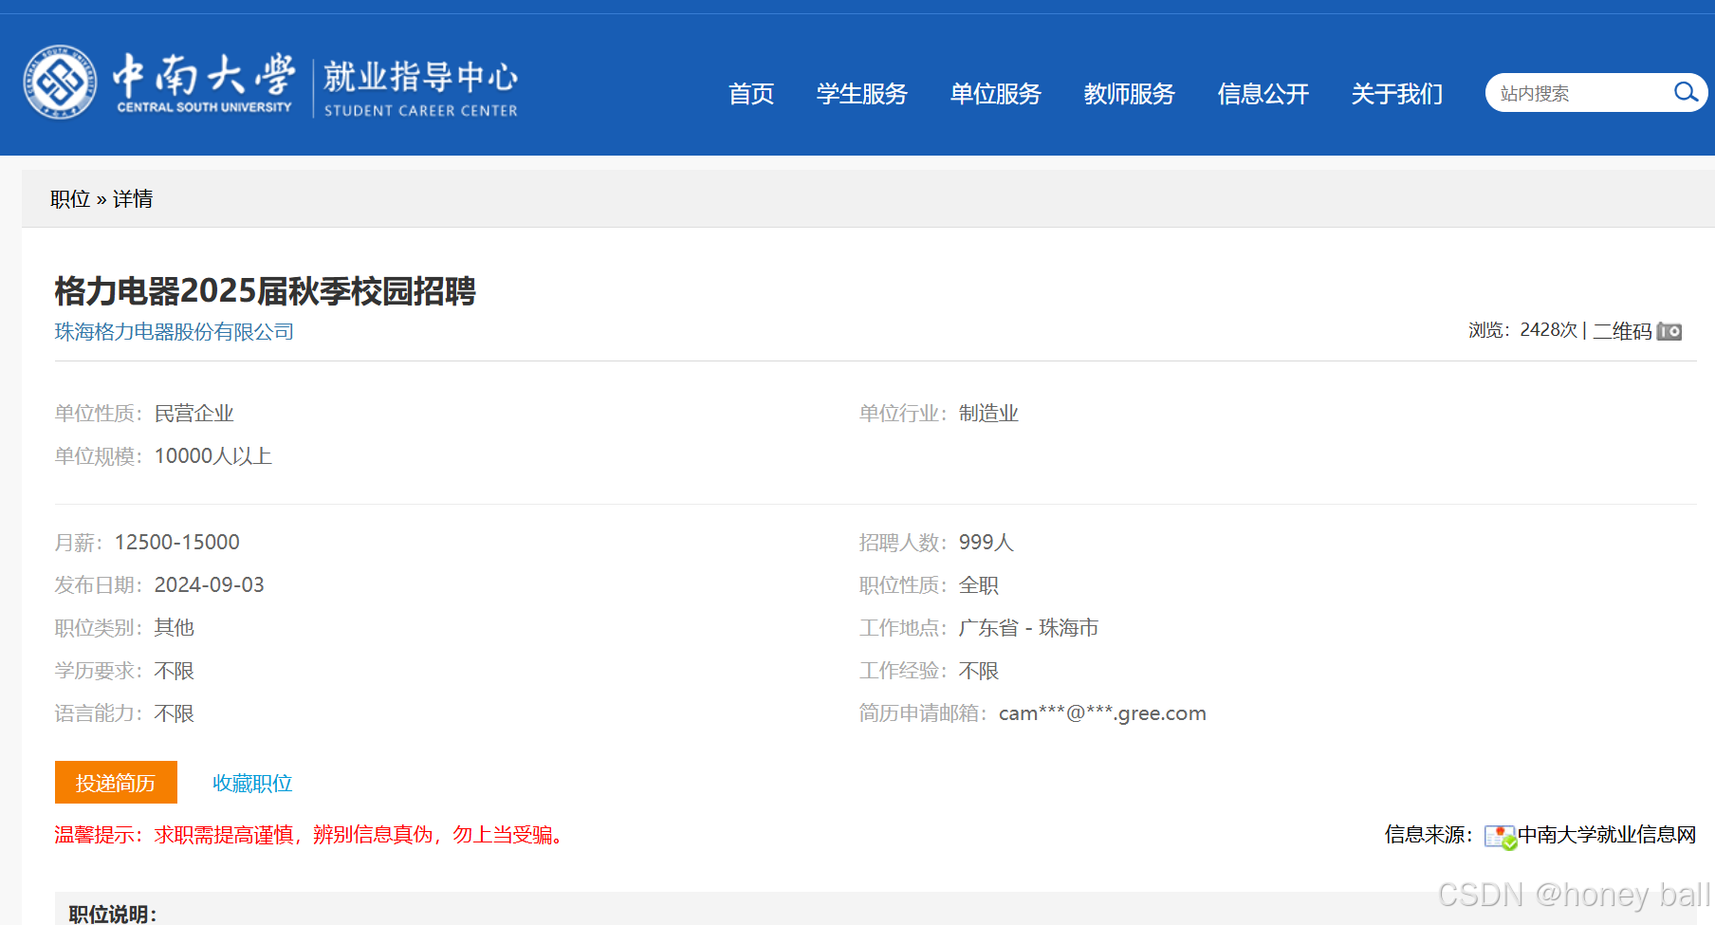Viewport: 1715px width, 925px height.
Task: Click the 职位说明 section heading
Action: 113,914
